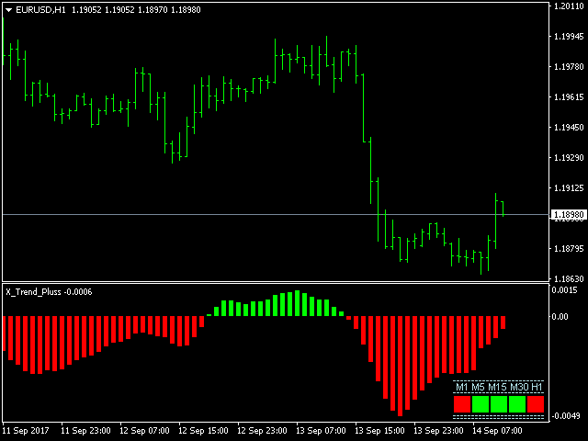Click the 1.19780 price scale value
588x441 pixels.
[x=569, y=67]
